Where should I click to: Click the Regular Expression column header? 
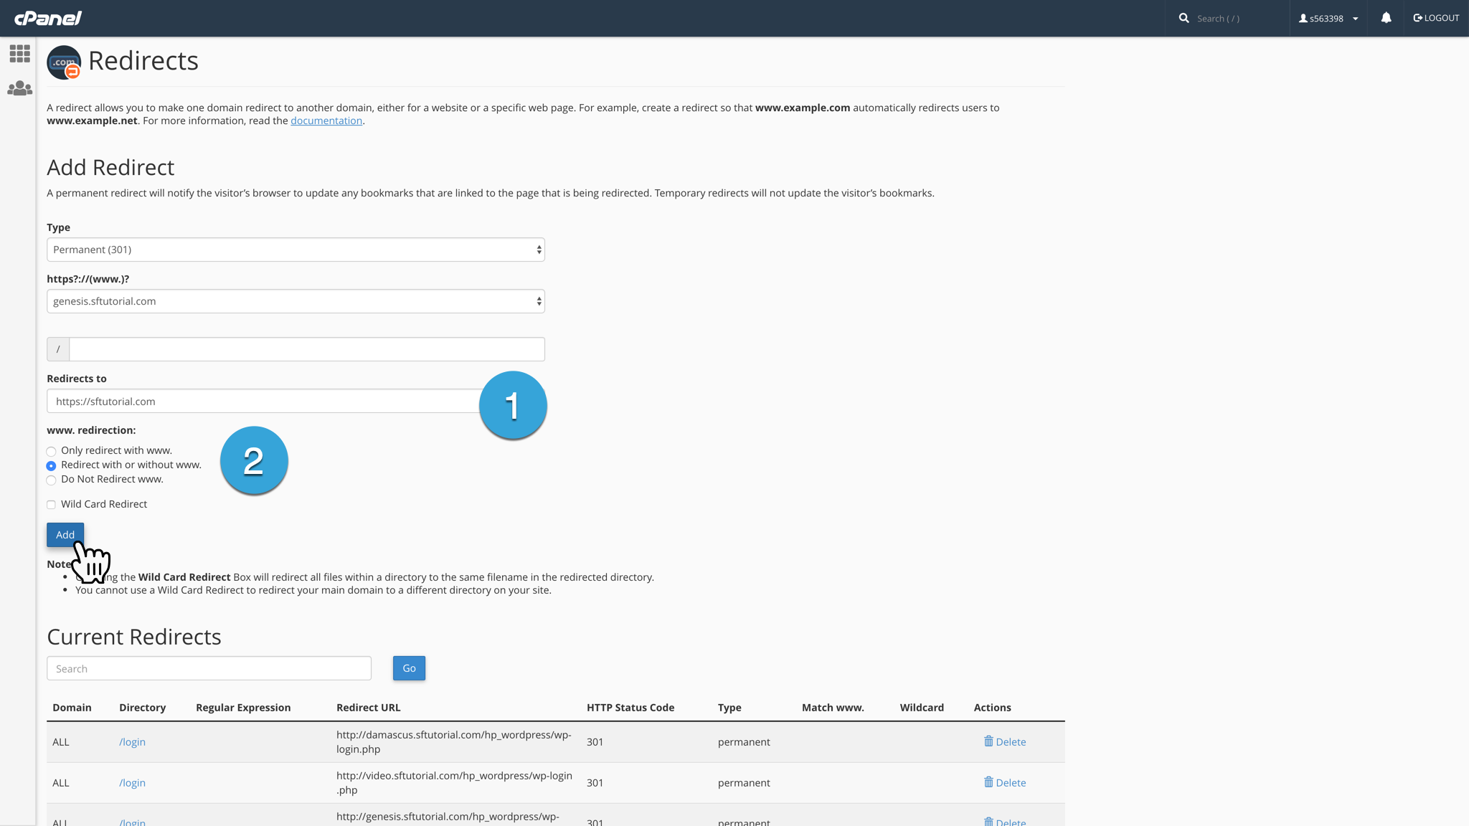tap(243, 708)
